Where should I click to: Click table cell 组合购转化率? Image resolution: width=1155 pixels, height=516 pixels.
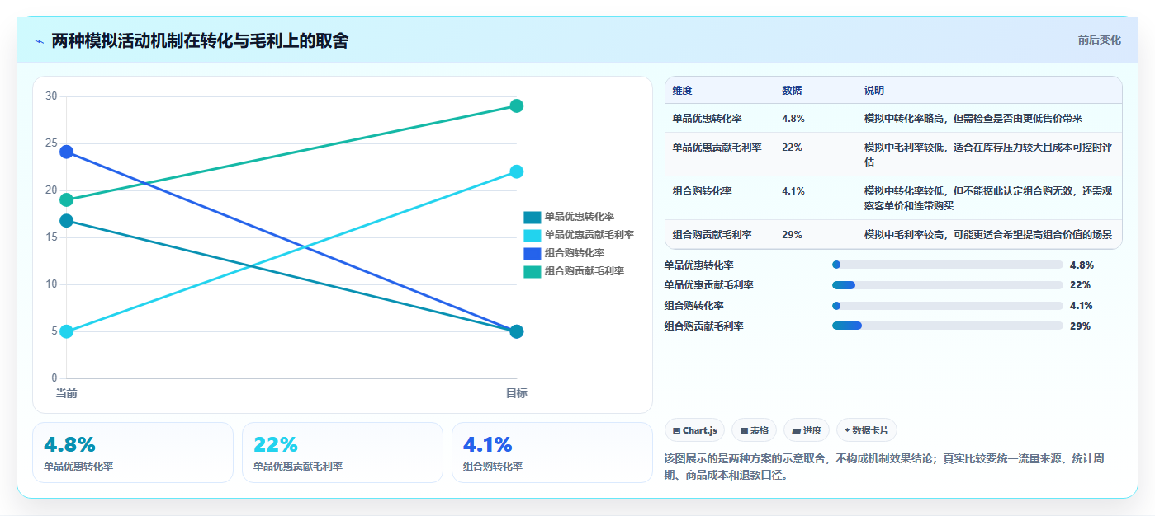(703, 191)
